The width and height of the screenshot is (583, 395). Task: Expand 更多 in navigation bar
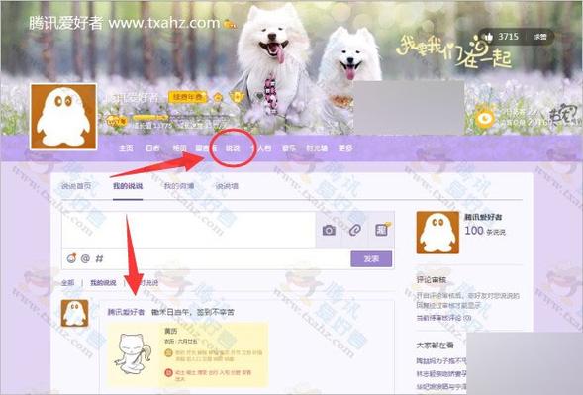tap(345, 148)
